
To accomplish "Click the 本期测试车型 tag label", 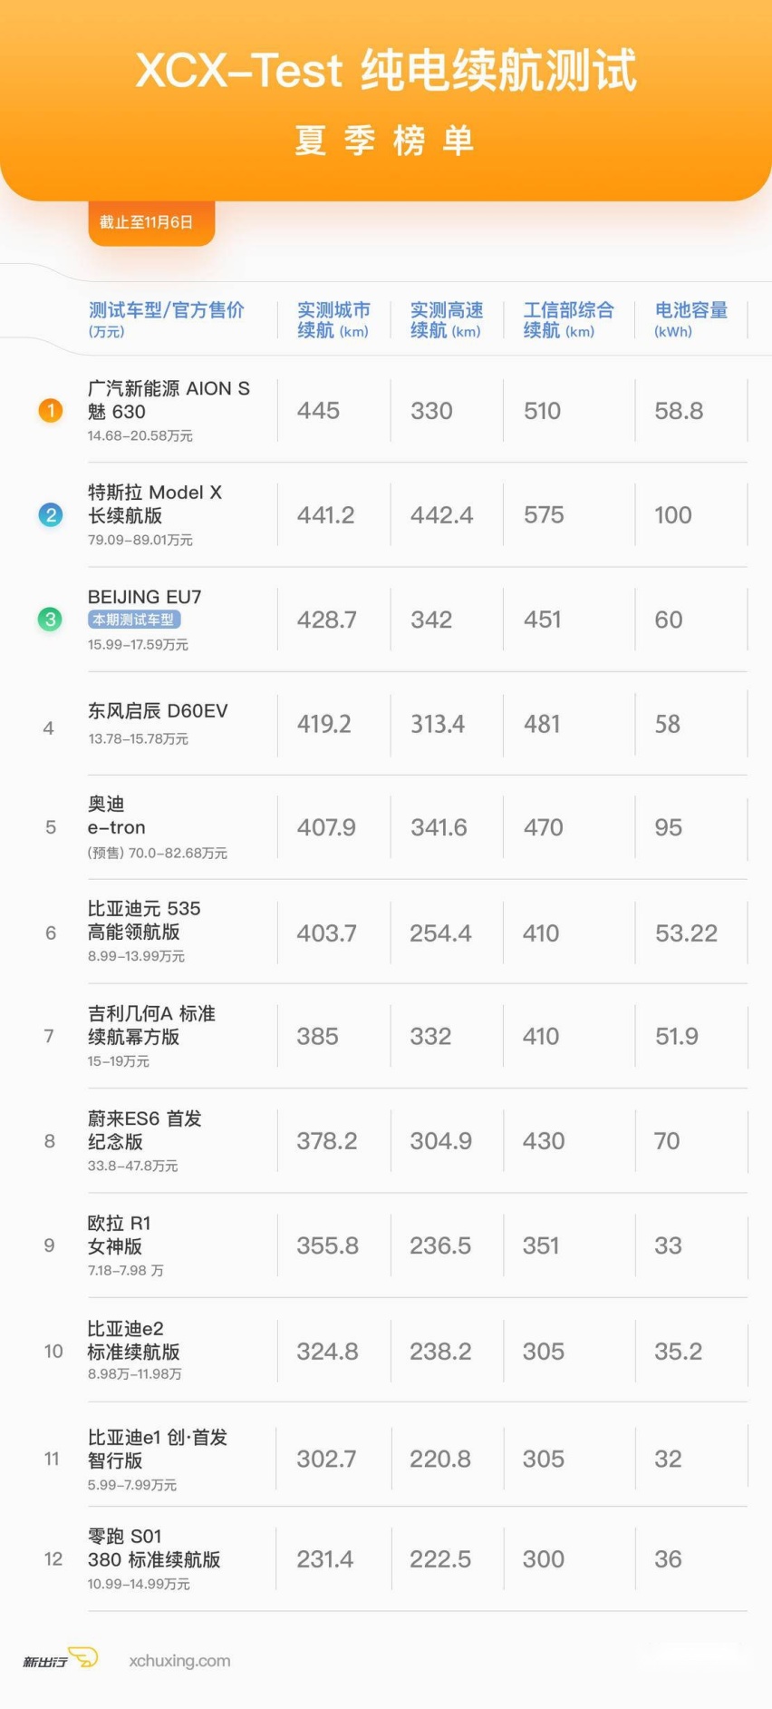I will (134, 620).
